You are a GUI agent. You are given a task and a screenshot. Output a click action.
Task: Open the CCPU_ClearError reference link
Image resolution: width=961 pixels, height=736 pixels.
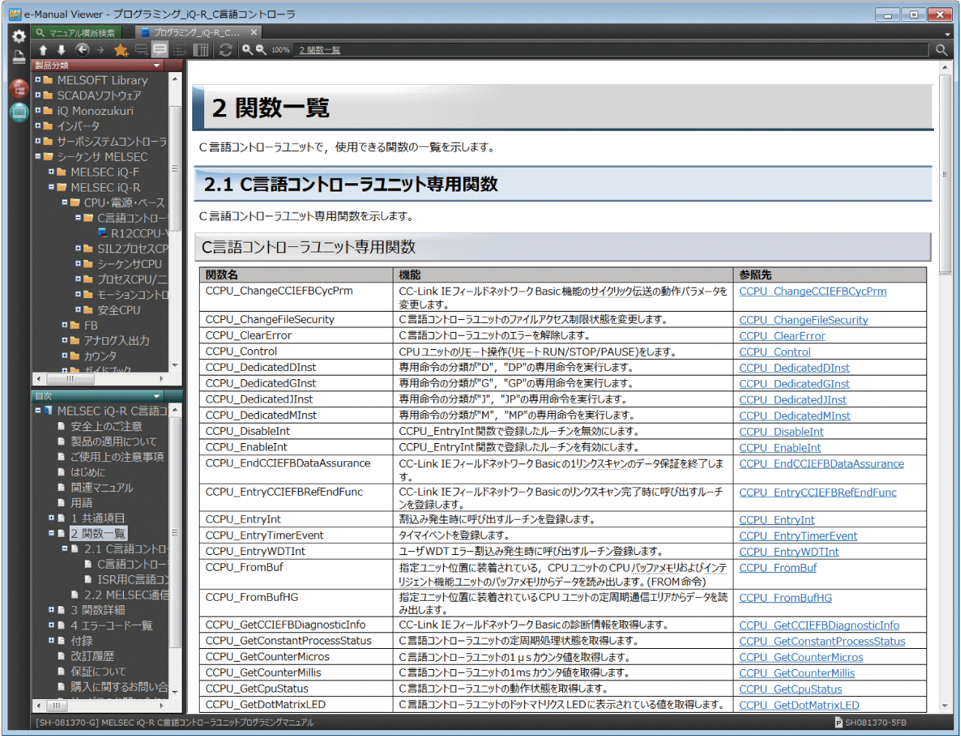[782, 336]
